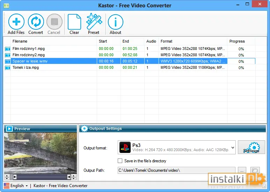Click status bar text Kastor - Free Video Converter
Viewport: 270px width, 192px height.
(60, 186)
